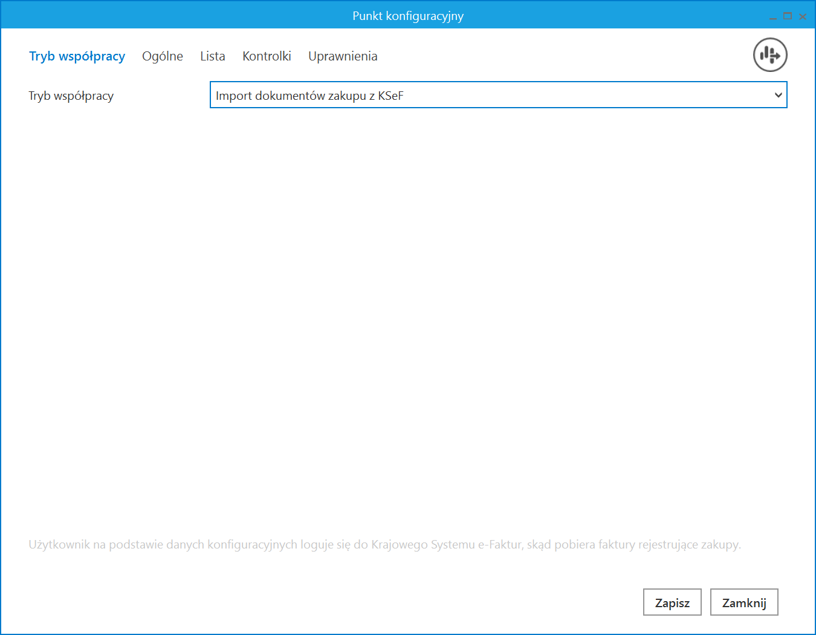Open the Tryb współpracy dropdown

click(498, 95)
